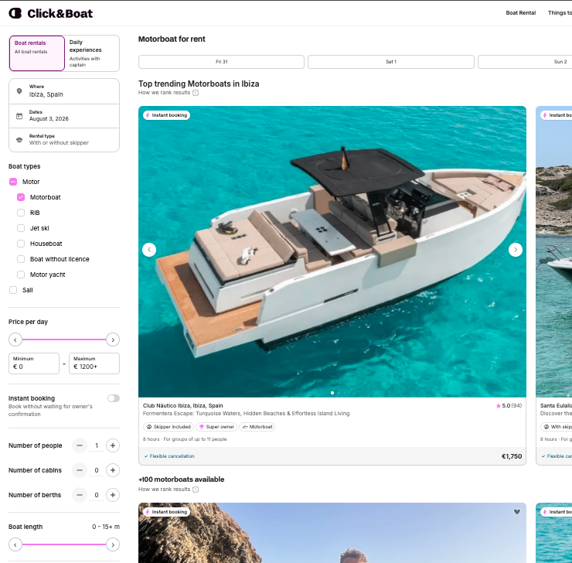Click the boat length slider right handle
The height and width of the screenshot is (563, 572).
click(x=113, y=544)
